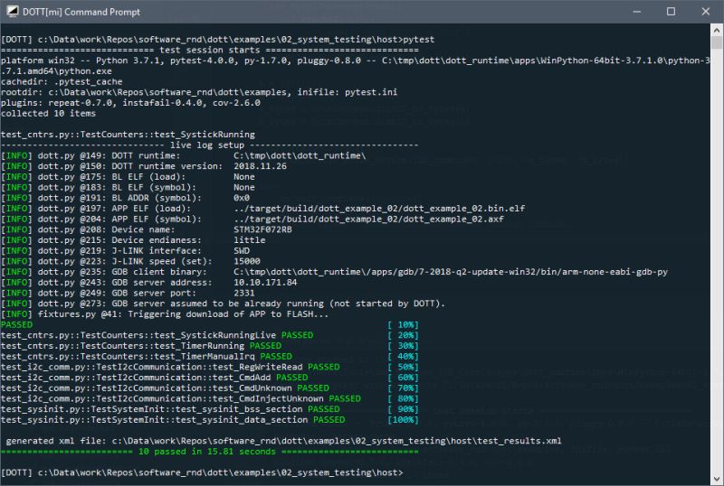Click the 'BL ADDR (symbol):' log line

coord(125,198)
